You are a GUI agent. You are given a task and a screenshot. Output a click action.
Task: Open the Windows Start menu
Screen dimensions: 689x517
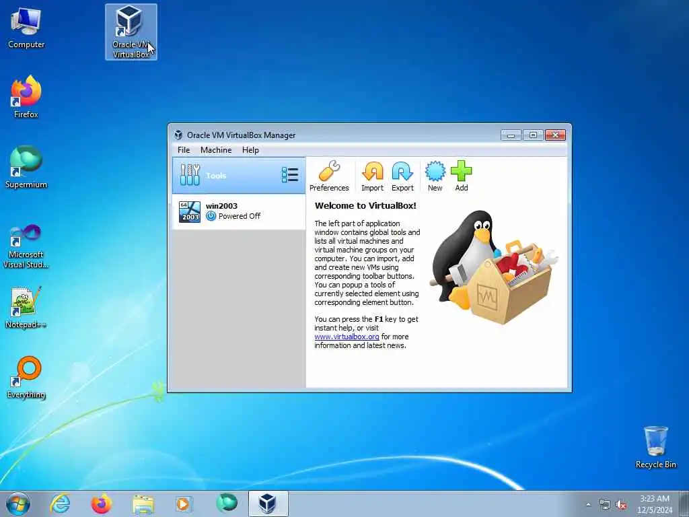point(18,504)
